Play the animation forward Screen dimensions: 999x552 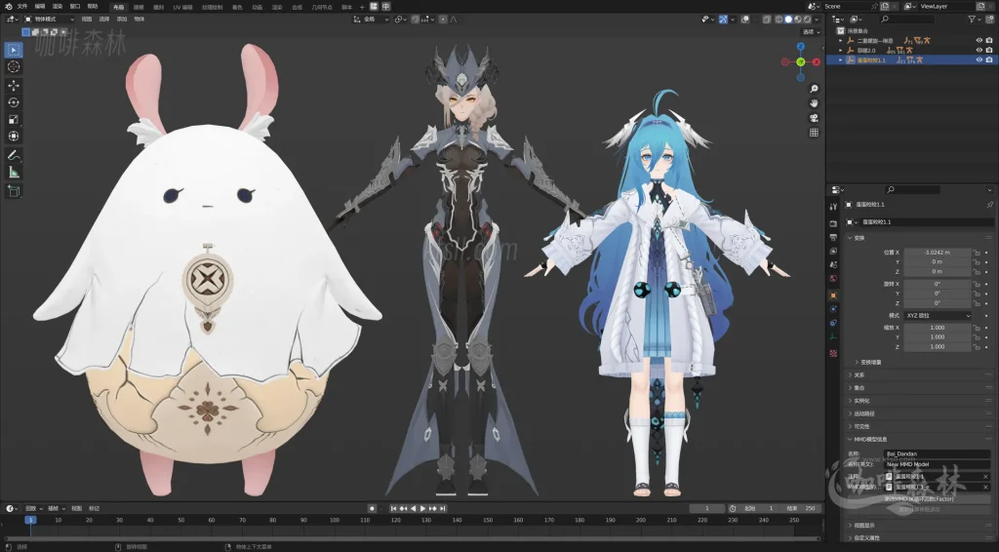(422, 508)
